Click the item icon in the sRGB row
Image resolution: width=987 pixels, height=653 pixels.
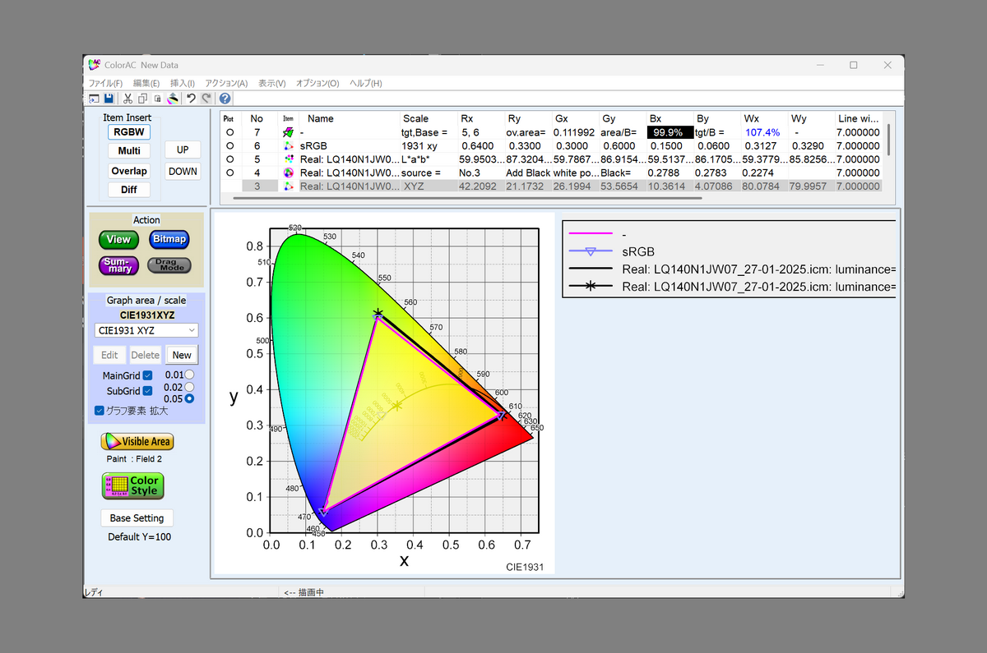pos(288,145)
